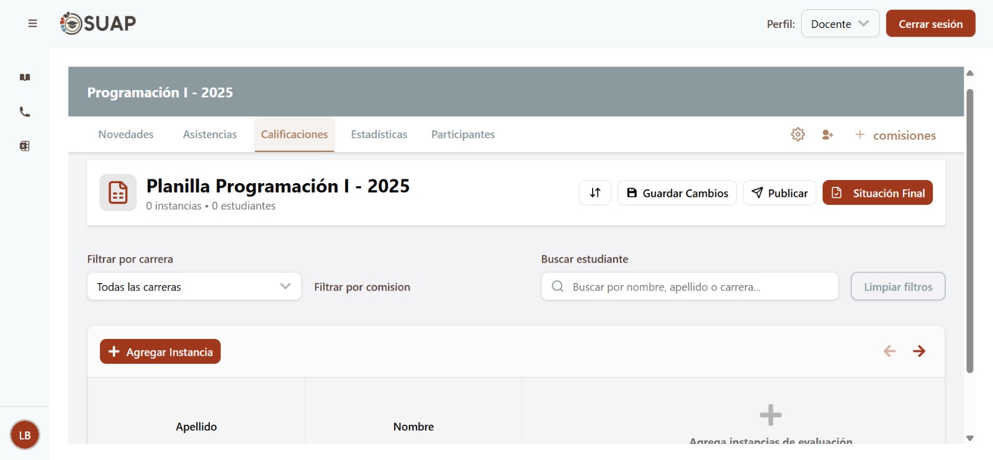Viewport: 993px width, 460px height.
Task: Open the LB user avatar
Action: coord(25,435)
